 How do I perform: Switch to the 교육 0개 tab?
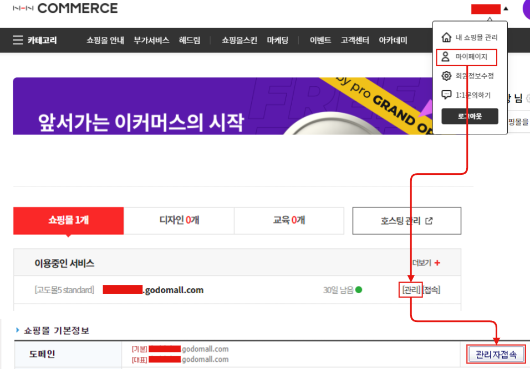pos(289,221)
